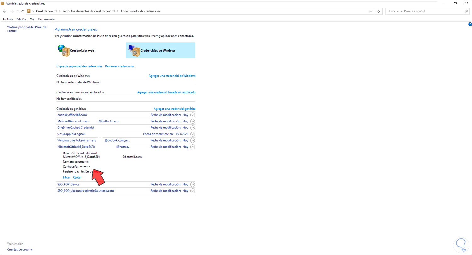Screen dimensions: 472x255
Task: Expand the virtualapp/didlogical credential chevron
Action: (x=193, y=134)
